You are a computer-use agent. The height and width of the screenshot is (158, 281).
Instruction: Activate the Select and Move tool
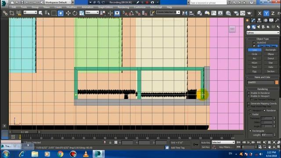click(68, 13)
